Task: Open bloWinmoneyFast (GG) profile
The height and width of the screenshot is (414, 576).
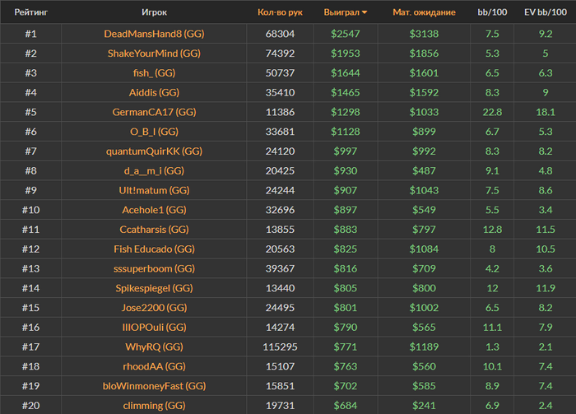Action: [x=155, y=385]
